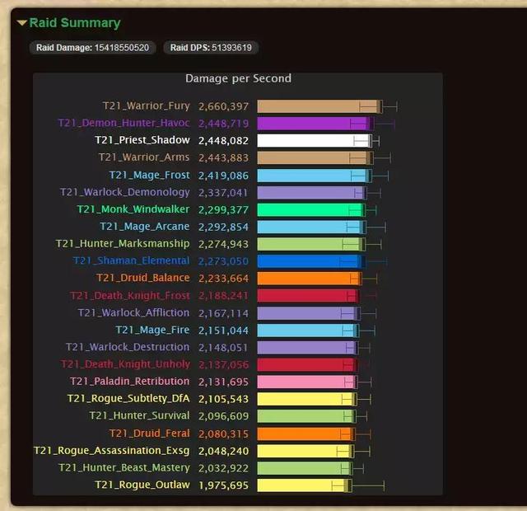Select the T21_Warrior_Fury label
The image size is (527, 511).
point(146,106)
